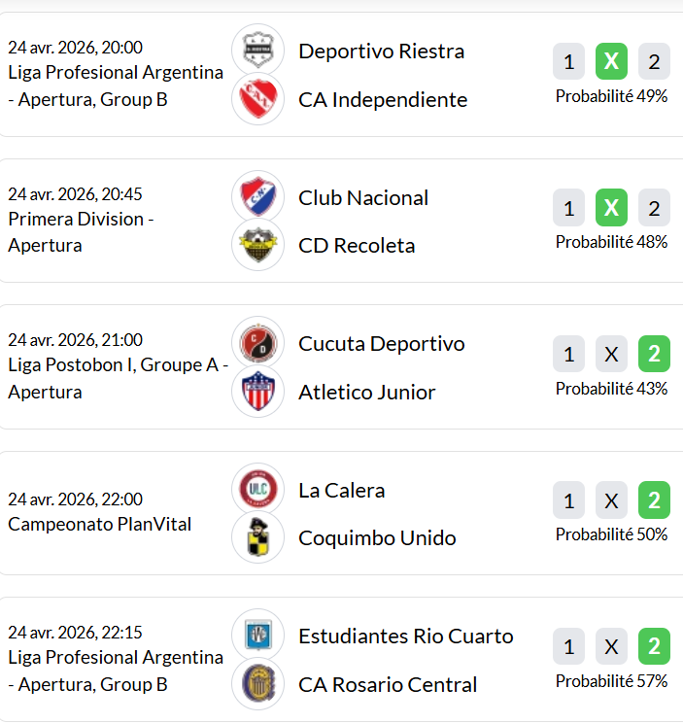Click the Cucuta Deportivo crest
The image size is (683, 723).
click(x=257, y=343)
